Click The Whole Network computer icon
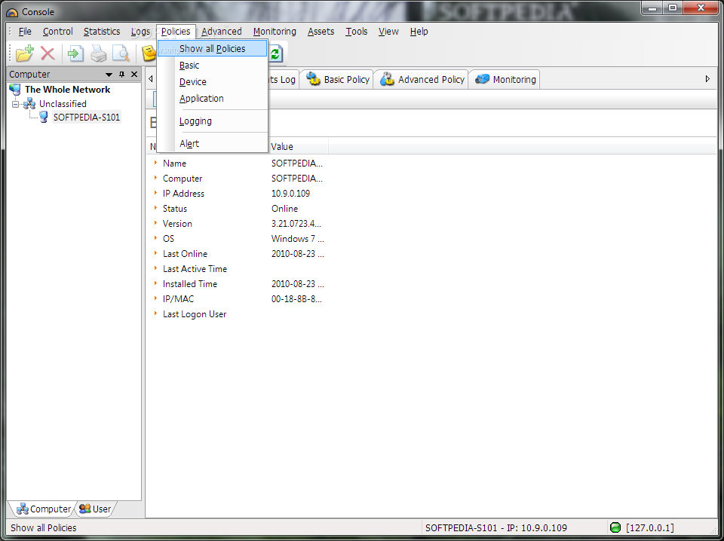 pyautogui.click(x=15, y=90)
